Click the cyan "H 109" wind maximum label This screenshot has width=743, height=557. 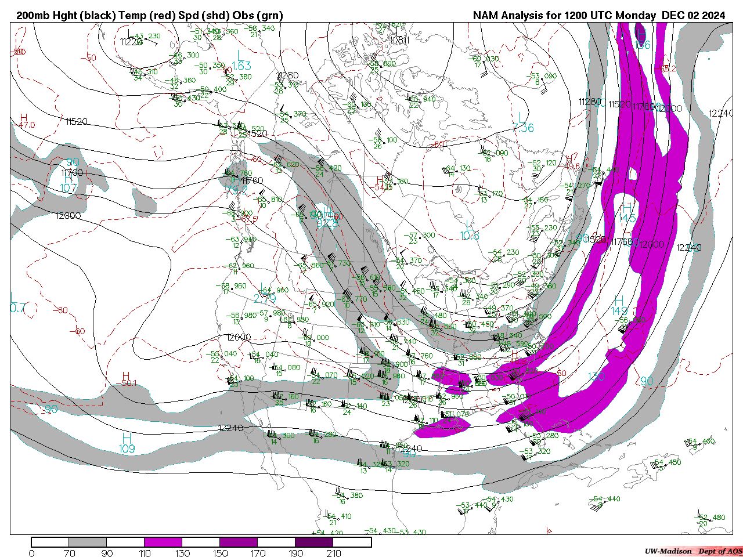point(127,443)
